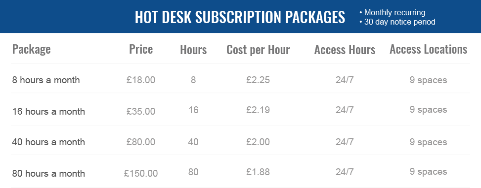Screen dimensions: 481x188
Task: Click the £150.00 price
Action: point(141,173)
